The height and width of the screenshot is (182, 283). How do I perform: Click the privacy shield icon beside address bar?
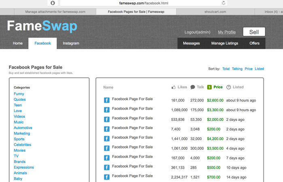click(x=53, y=3)
